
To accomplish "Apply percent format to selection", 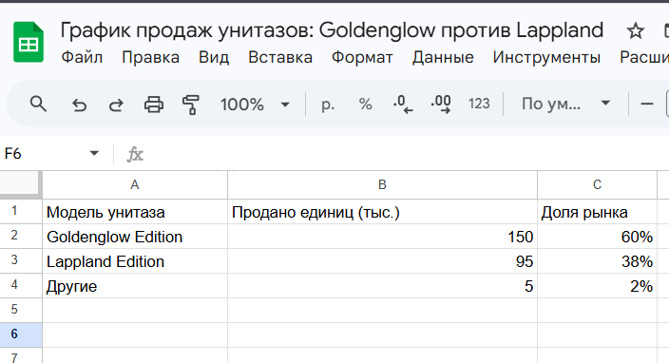I will click(365, 105).
